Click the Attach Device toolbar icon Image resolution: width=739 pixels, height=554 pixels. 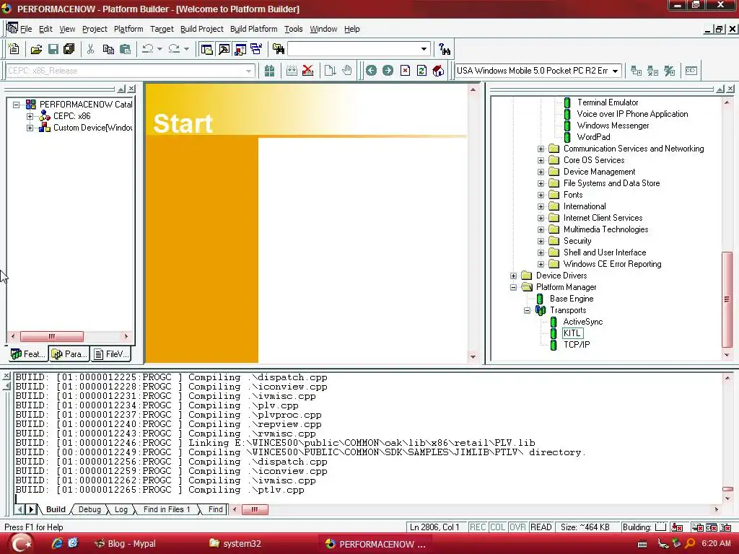(x=637, y=71)
